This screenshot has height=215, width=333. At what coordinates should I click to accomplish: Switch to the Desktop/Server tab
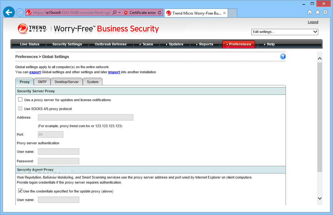[67, 82]
